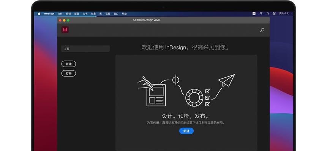The image size is (327, 151).
Task: Open the InDesign application menu
Action: pos(49,14)
